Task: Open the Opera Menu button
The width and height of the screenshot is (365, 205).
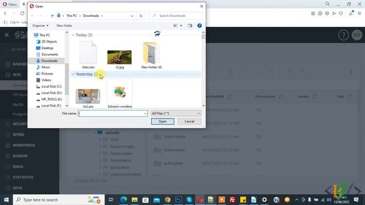Action: [10, 4]
